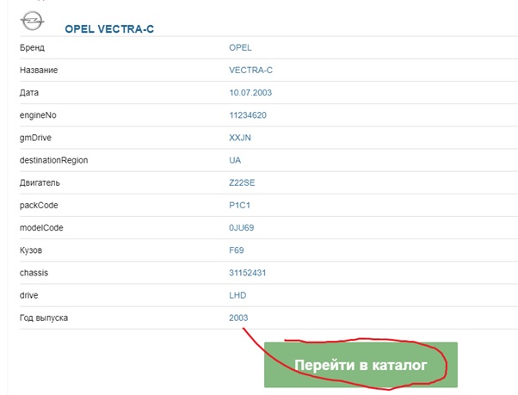Select gmDrive value XXJN

click(240, 138)
